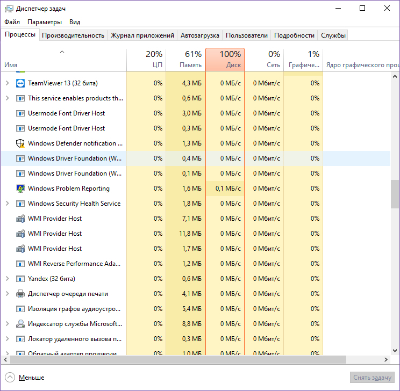Viewport: 400px width, 391px height.
Task: Click the Индексатор службы Microsoft icon
Action: click(20, 324)
